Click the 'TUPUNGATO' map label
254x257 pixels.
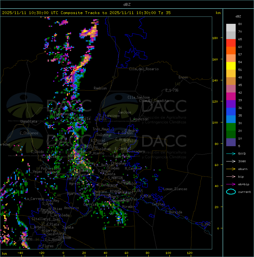pos(49,212)
